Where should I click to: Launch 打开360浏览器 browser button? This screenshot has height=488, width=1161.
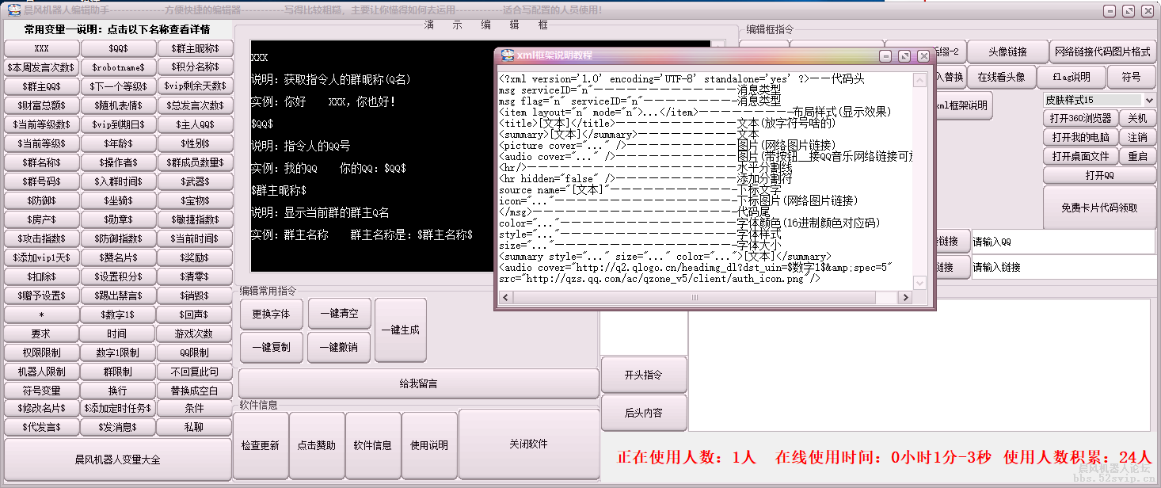(x=1080, y=118)
